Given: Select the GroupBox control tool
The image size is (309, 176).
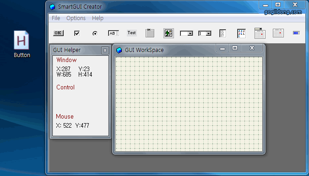Looking at the screenshot, I should pos(150,33).
